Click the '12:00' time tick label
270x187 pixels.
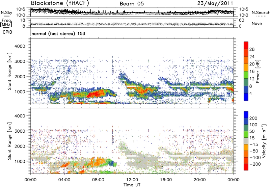pyautogui.click(x=132, y=180)
